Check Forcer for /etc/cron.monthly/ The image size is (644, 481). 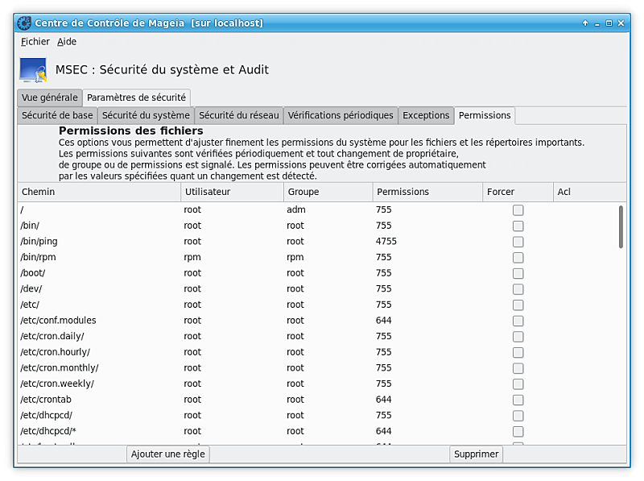click(518, 368)
